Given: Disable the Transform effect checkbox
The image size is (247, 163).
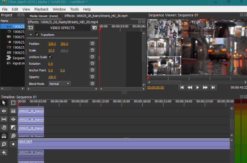Looking at the screenshot, I should point(37,35).
